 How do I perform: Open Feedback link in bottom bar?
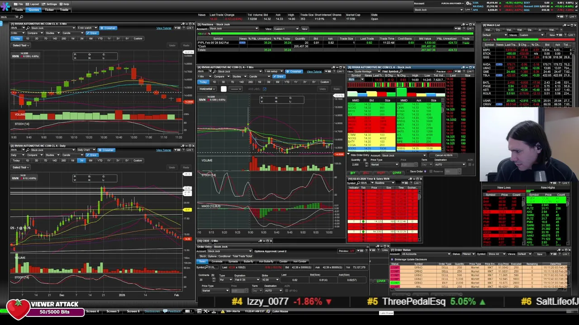[x=172, y=311]
